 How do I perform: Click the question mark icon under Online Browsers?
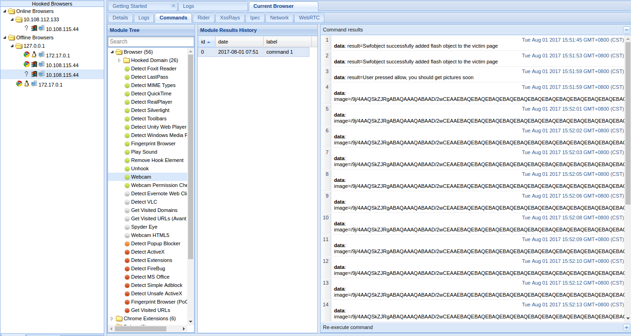point(26,29)
